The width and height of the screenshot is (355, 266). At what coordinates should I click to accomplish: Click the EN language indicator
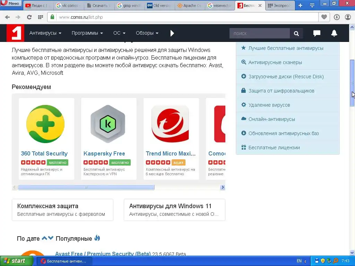pyautogui.click(x=299, y=261)
